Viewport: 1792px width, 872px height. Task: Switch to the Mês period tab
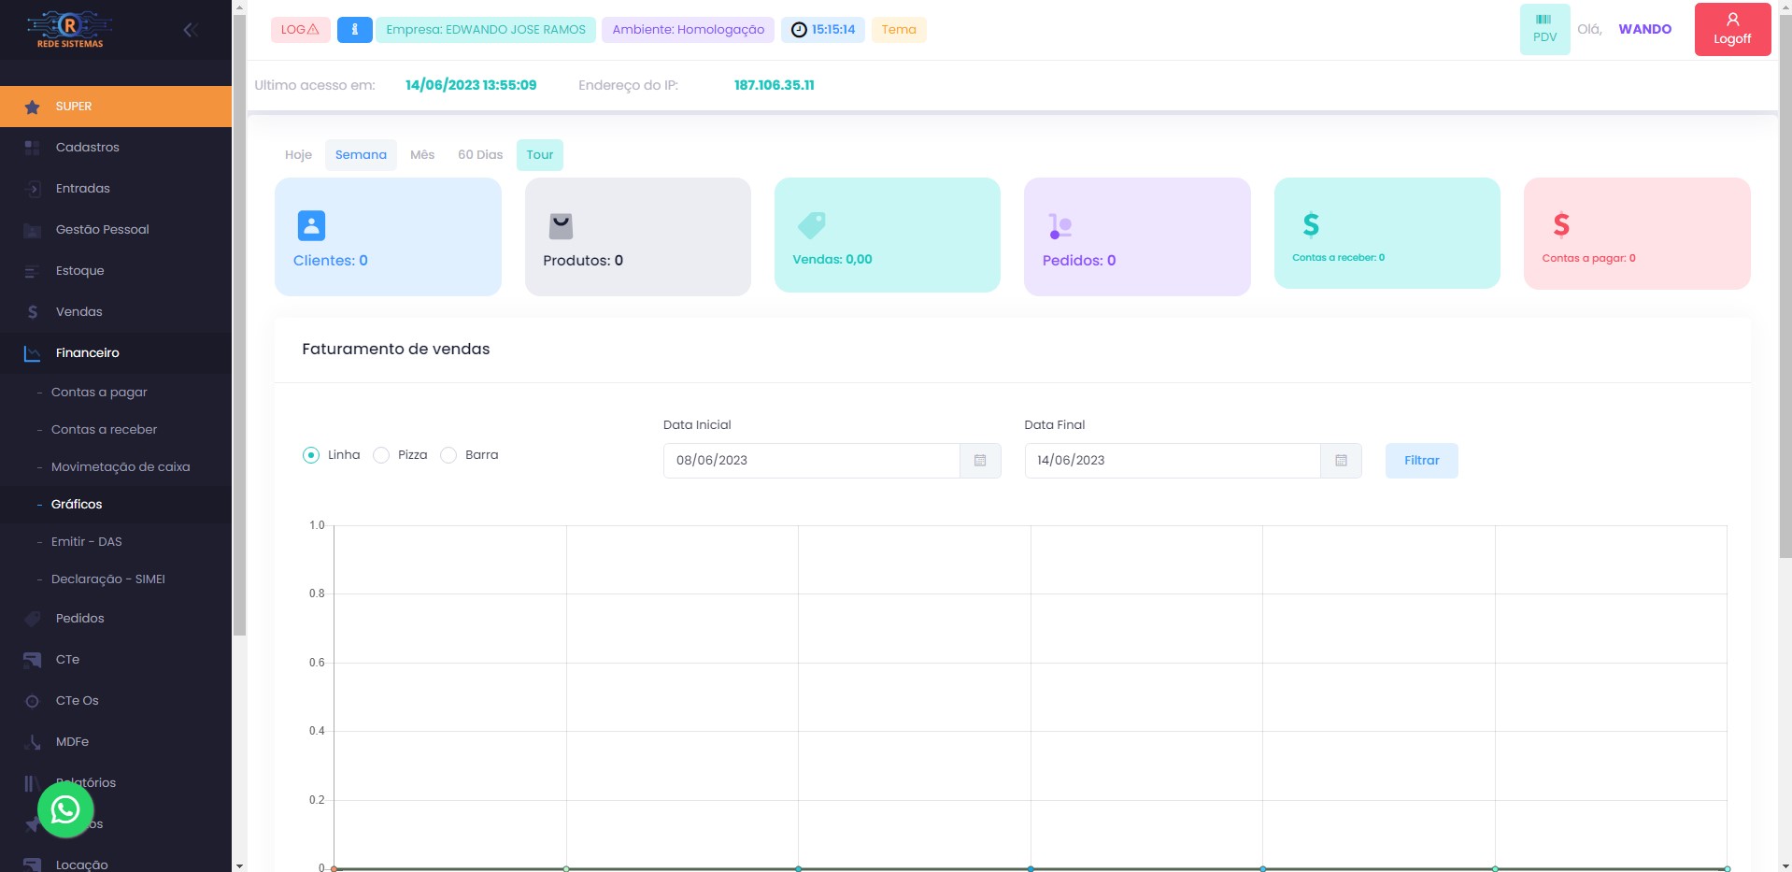[x=422, y=155]
